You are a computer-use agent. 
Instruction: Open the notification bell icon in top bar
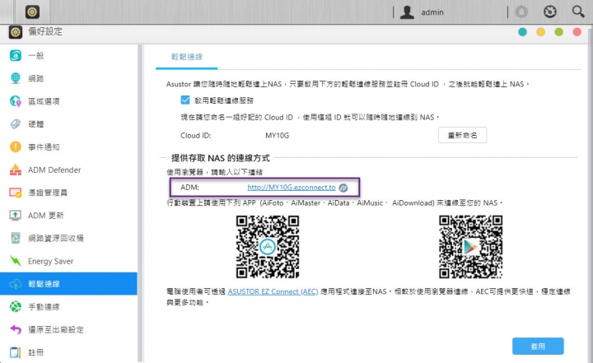coord(521,12)
